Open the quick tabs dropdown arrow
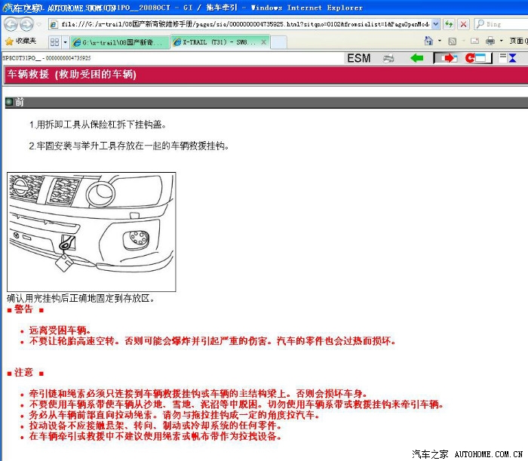Viewport: 528px width, 461px height. [x=65, y=42]
